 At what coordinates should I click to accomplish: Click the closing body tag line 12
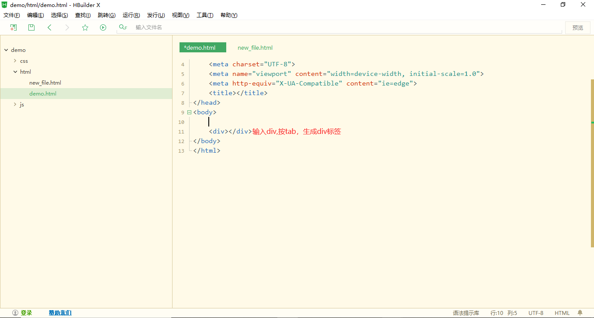click(207, 141)
